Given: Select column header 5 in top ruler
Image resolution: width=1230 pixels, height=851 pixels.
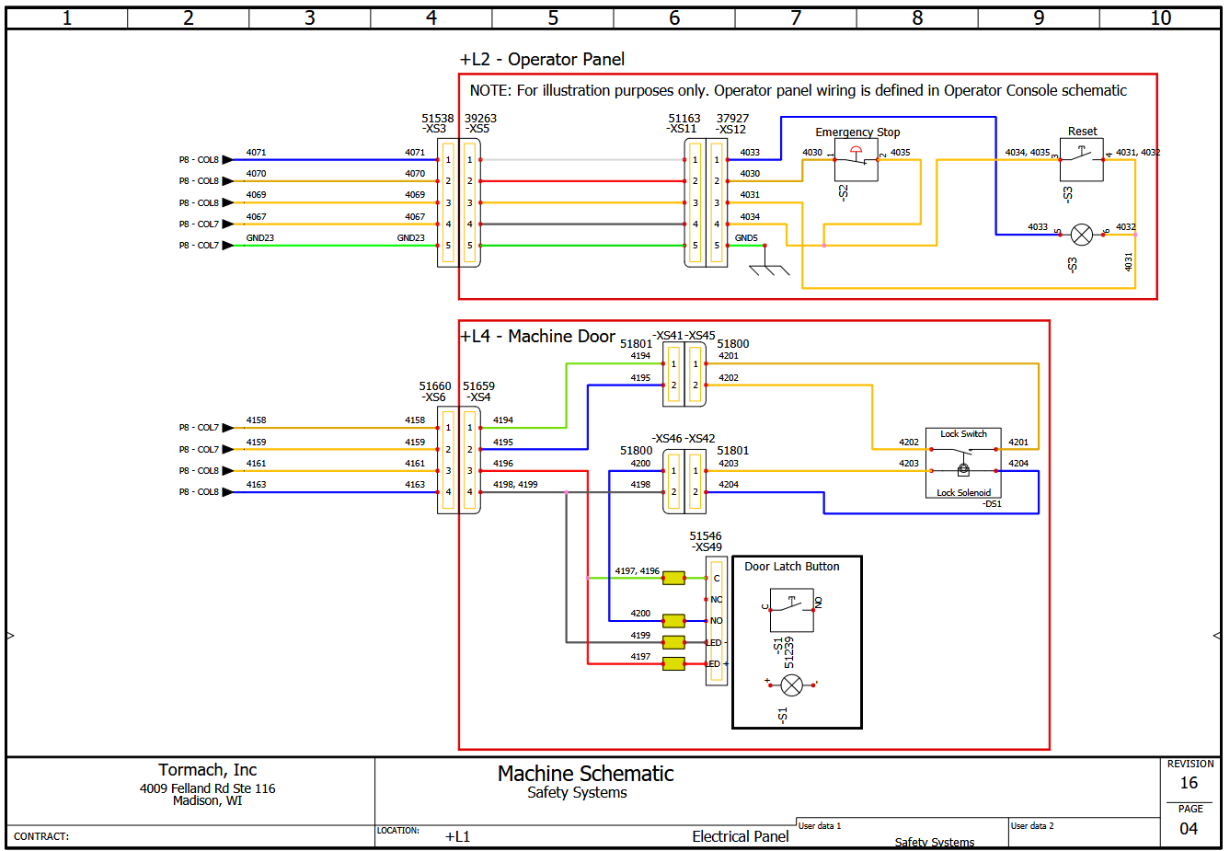Looking at the screenshot, I should (553, 17).
